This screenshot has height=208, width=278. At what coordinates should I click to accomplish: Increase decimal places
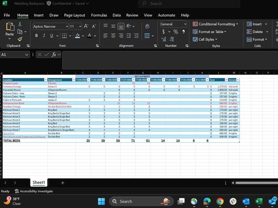(164, 39)
